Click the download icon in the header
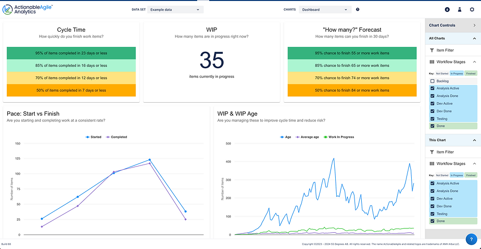Viewport: 481px width, 249px height. tap(447, 9)
